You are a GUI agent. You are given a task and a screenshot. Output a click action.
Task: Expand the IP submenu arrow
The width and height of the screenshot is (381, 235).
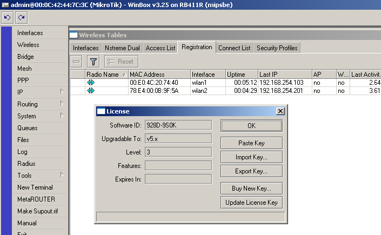click(62, 92)
